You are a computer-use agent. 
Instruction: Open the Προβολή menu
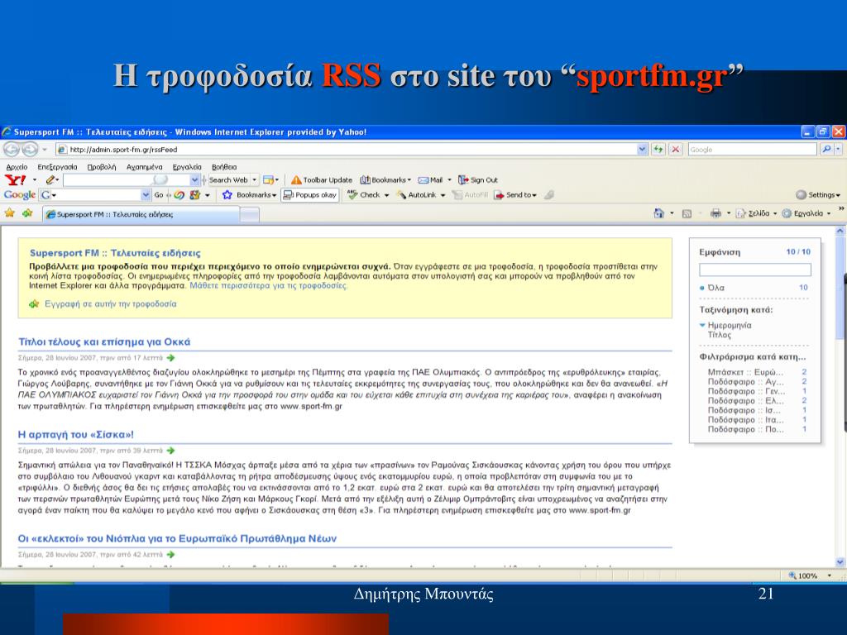pyautogui.click(x=102, y=167)
